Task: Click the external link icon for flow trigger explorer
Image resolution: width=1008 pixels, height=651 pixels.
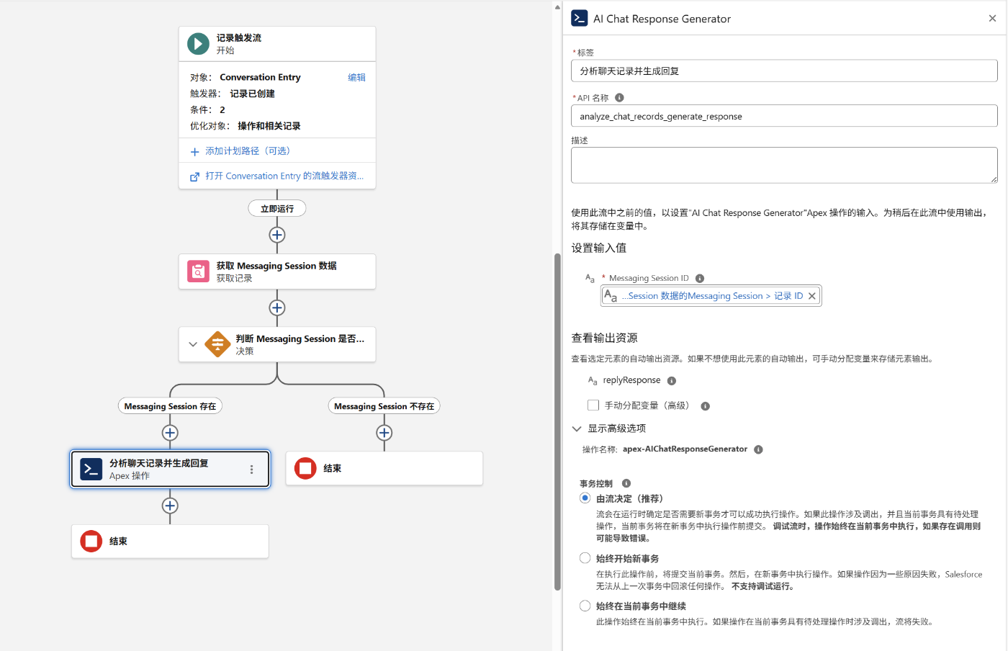Action: coord(194,176)
